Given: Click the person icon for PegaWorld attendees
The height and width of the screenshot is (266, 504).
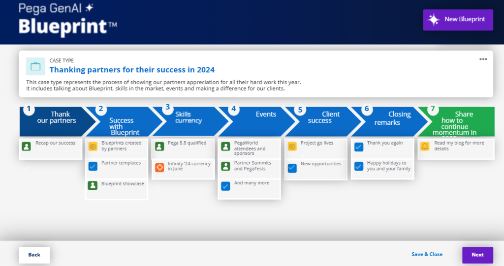Looking at the screenshot, I should pyautogui.click(x=225, y=147).
